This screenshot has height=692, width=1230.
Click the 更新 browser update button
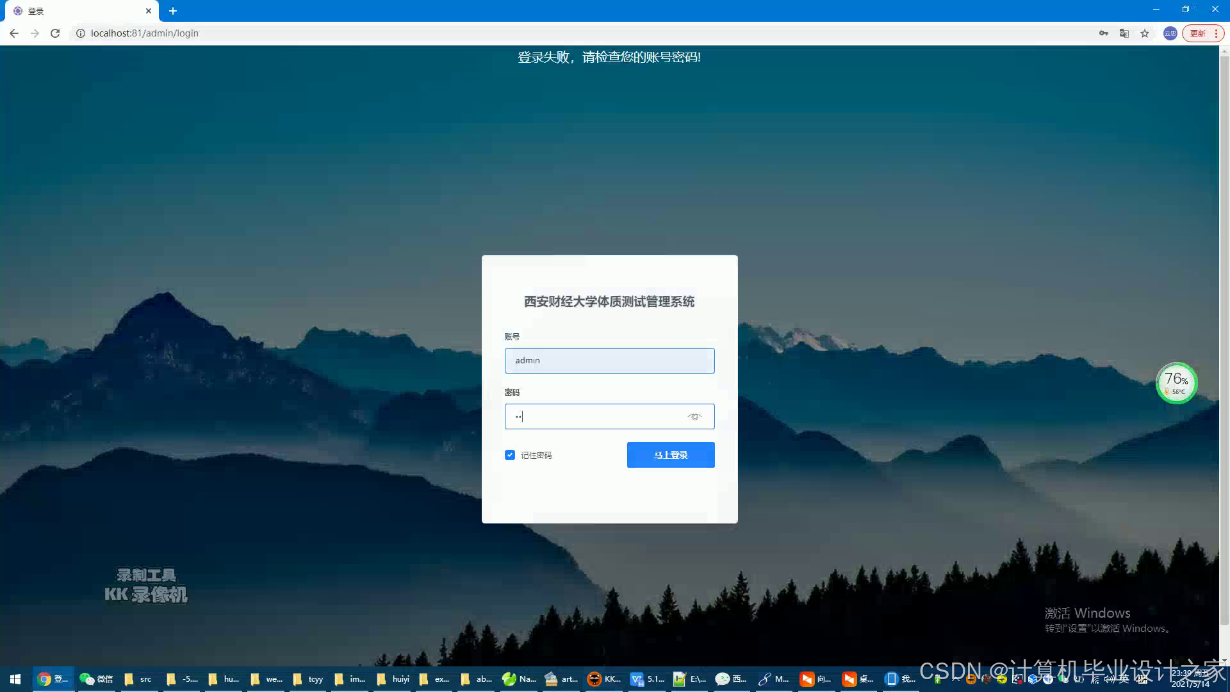pyautogui.click(x=1203, y=33)
